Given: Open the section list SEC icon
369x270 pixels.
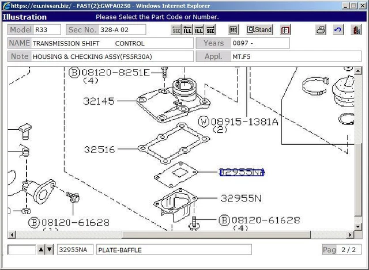Looking at the screenshot, I should pos(234,30).
